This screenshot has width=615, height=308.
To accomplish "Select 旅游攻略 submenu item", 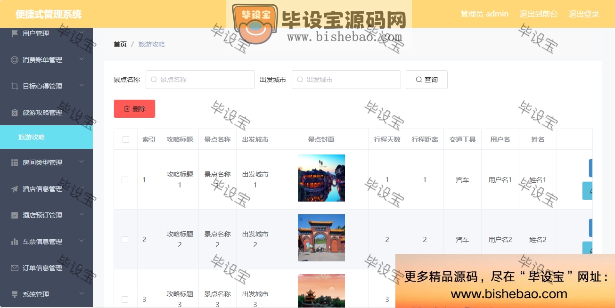I will [x=46, y=137].
